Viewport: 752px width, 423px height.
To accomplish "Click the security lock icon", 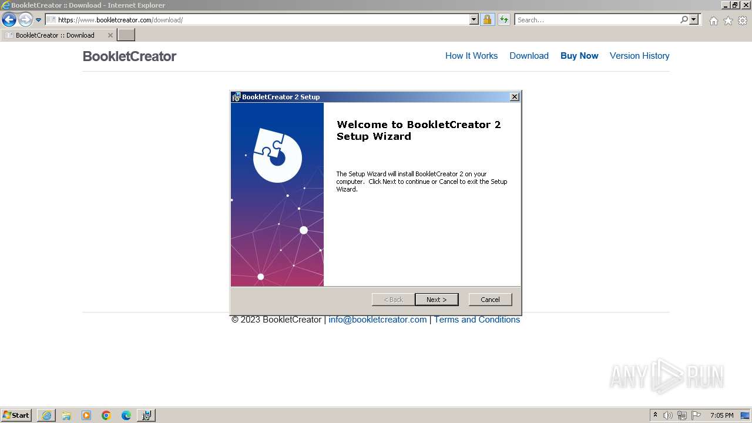I will tap(487, 20).
